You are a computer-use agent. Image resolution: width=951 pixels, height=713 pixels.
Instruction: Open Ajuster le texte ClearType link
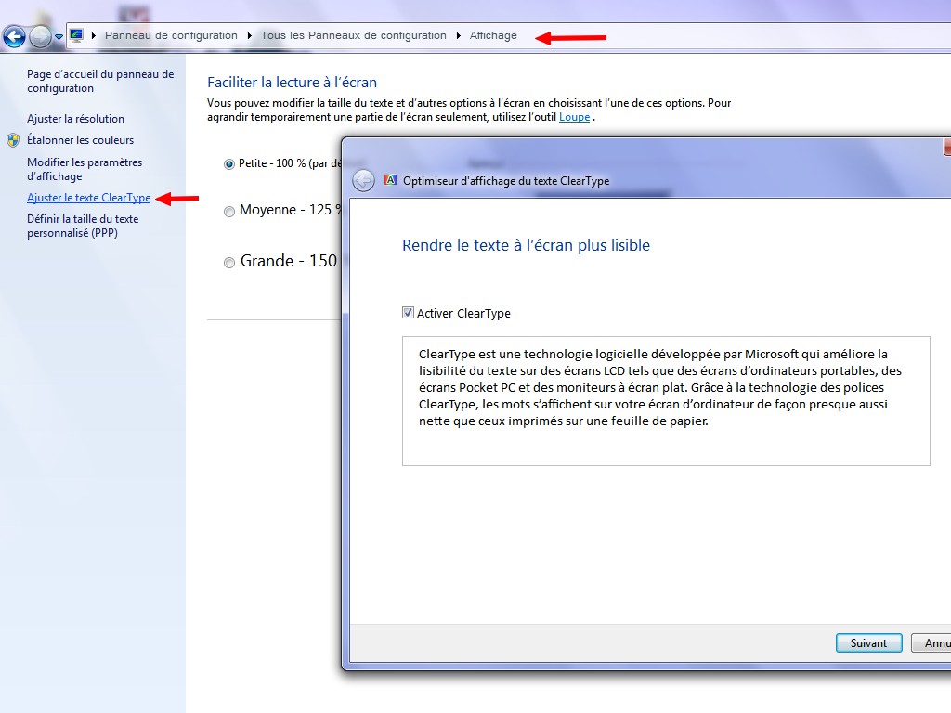(x=88, y=198)
